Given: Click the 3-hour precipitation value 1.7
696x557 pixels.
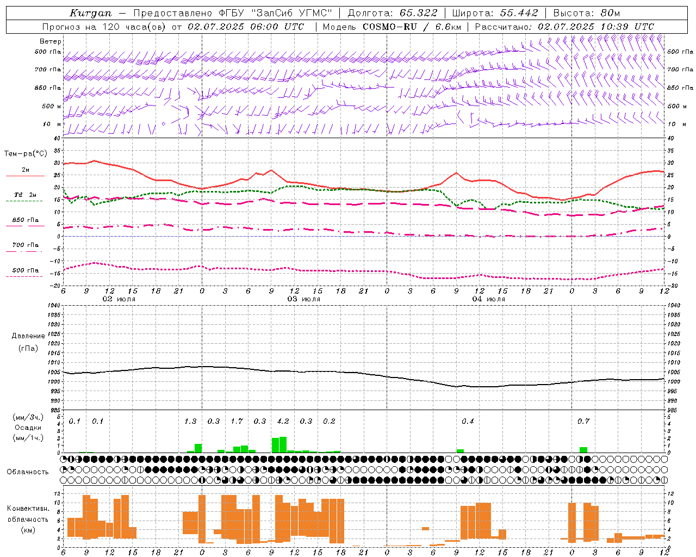Looking at the screenshot, I should tap(237, 422).
